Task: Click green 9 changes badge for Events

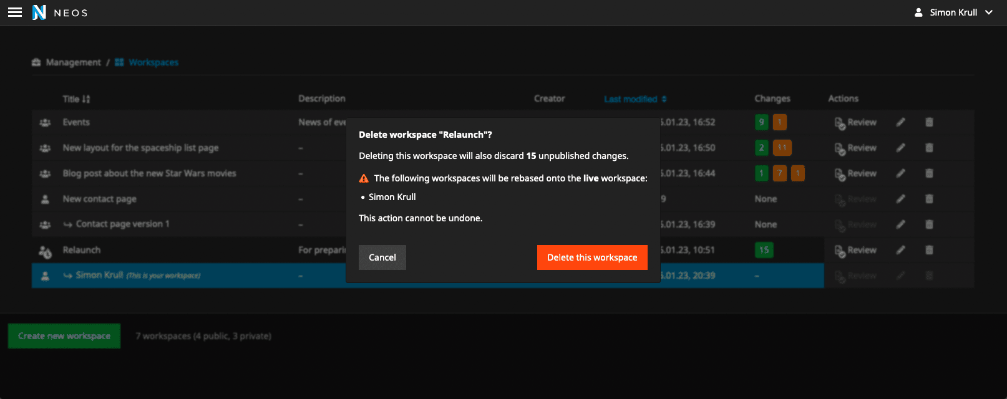Action: coord(761,122)
